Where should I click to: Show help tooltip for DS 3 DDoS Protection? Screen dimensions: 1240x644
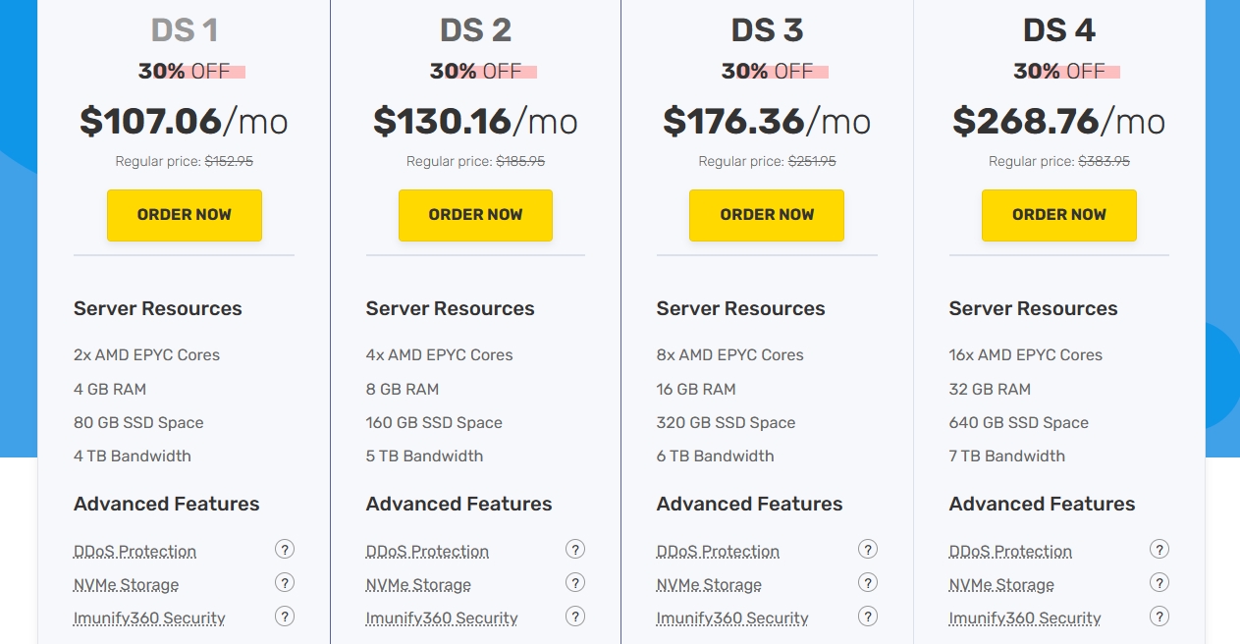868,550
